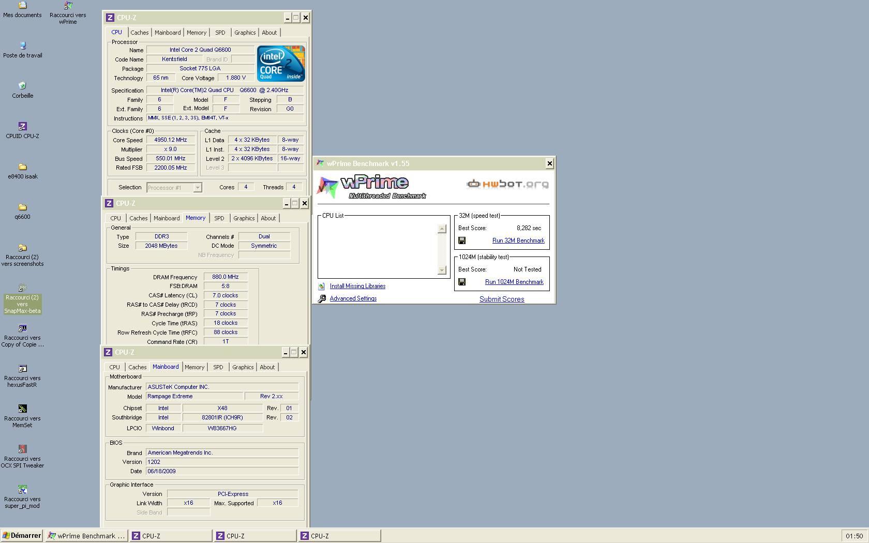This screenshot has width=869, height=543.
Task: Click the Chipset X48 value
Action: 222,409
